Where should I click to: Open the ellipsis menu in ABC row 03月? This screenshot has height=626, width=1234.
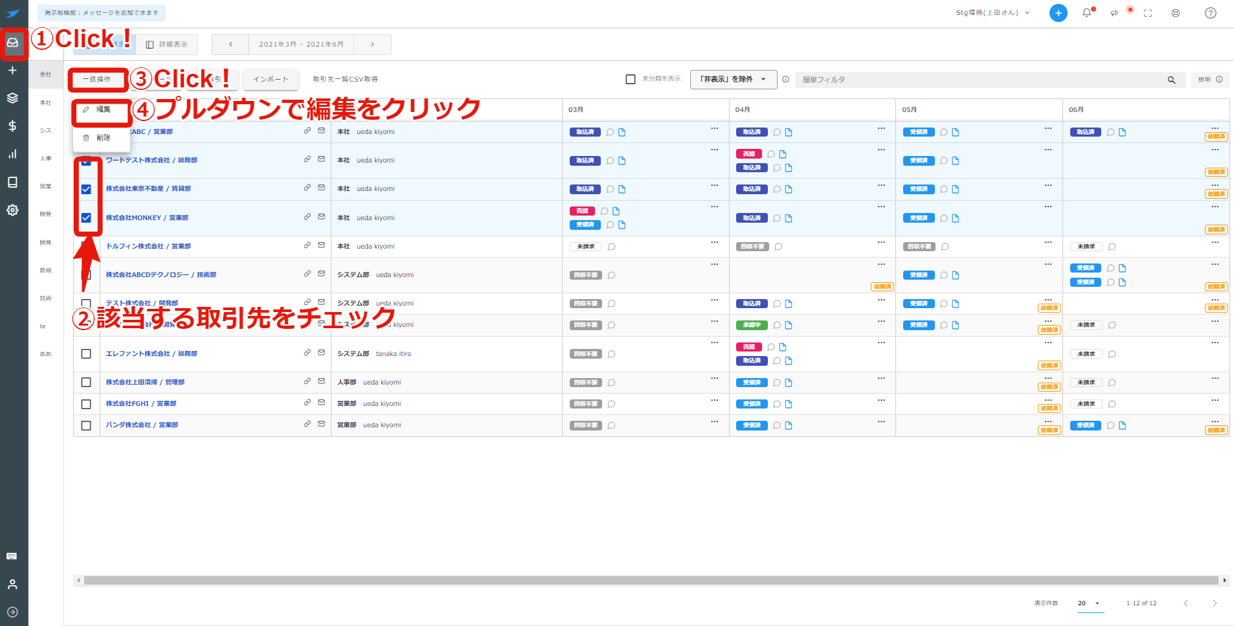(715, 128)
